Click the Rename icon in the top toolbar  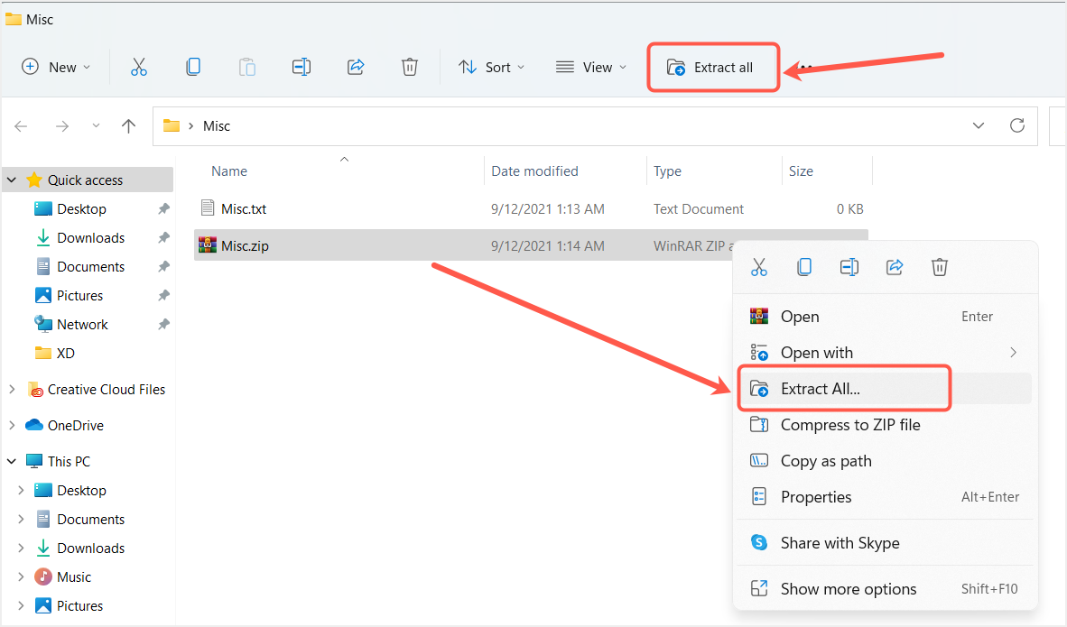(302, 67)
